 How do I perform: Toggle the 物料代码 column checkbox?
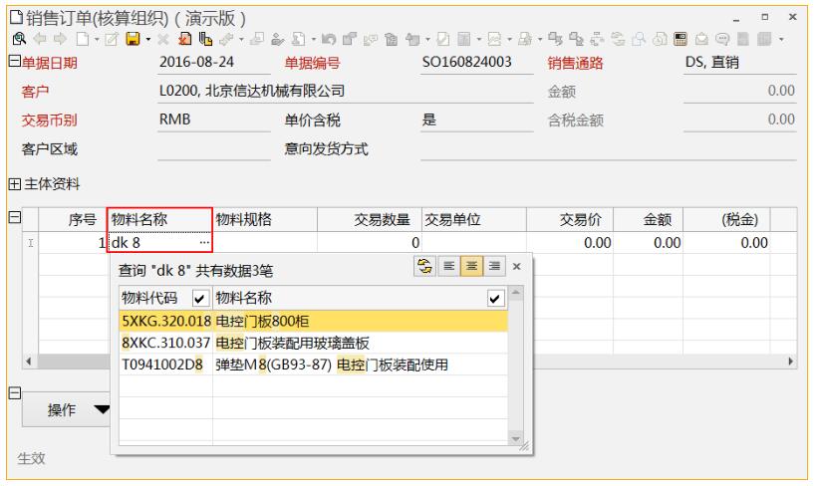(199, 298)
